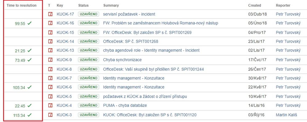Click the issue type icon for KUOK-9
The width and height of the screenshot is (307, 122).
[50, 60]
